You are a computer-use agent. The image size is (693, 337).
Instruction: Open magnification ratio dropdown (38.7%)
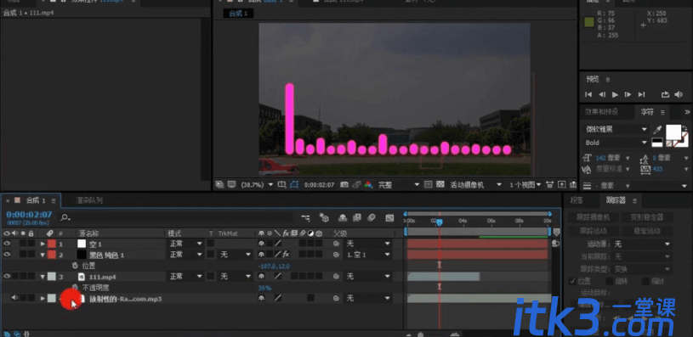[258, 184]
